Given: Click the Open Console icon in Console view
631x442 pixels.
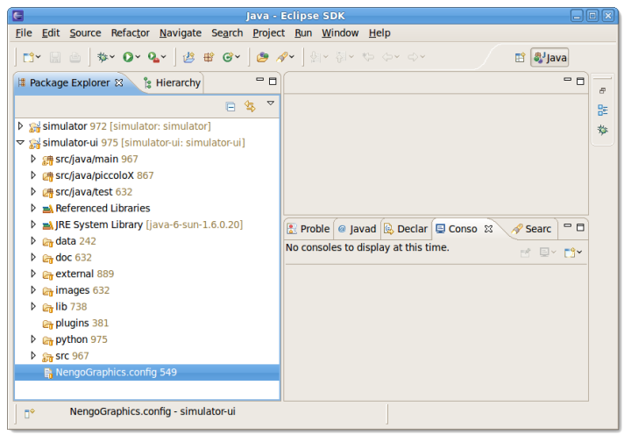Looking at the screenshot, I should (x=570, y=253).
